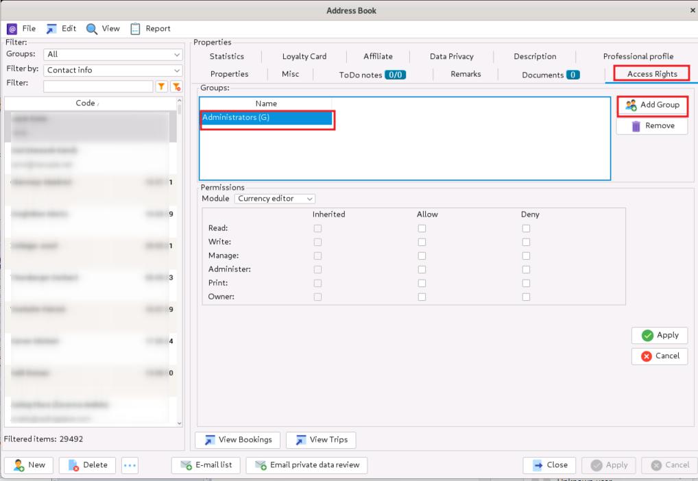This screenshot has width=698, height=481.
Task: Open the E-mail list tool
Action: click(205, 465)
